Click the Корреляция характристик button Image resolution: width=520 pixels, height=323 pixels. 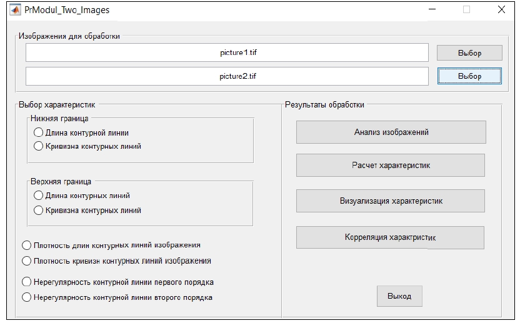tap(391, 237)
